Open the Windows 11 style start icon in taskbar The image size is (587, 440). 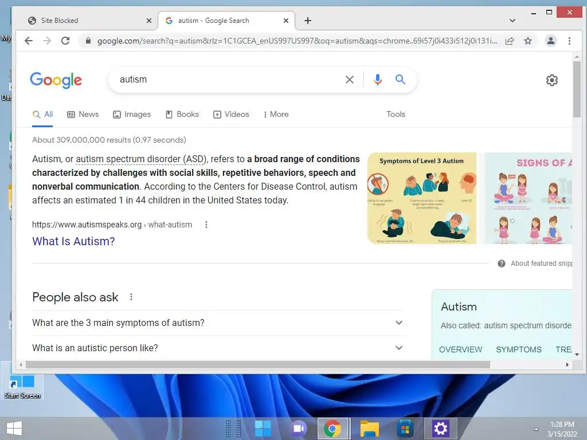click(x=263, y=429)
